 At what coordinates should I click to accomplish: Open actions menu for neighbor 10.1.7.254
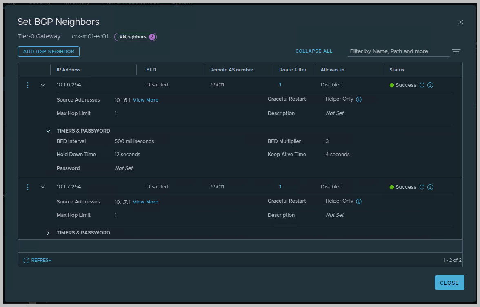[28, 187]
